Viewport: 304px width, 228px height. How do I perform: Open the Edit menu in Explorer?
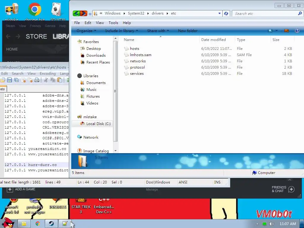[x=88, y=23]
